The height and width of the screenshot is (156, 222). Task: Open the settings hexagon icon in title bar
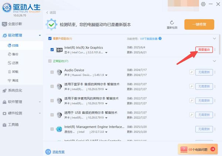(203, 4)
